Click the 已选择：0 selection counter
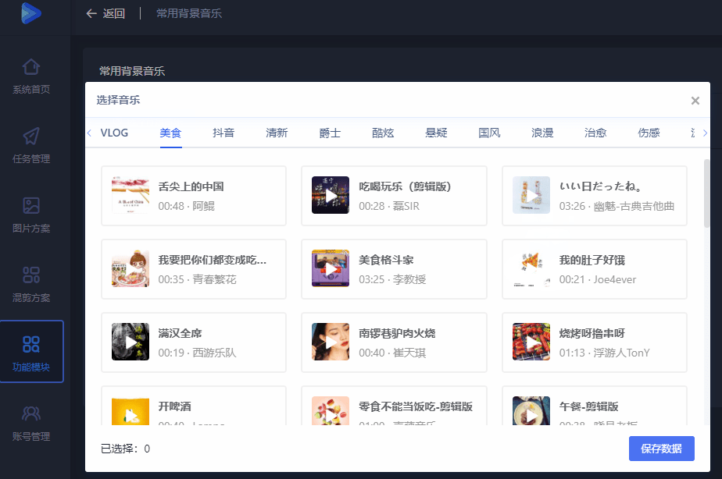This screenshot has width=722, height=479. pos(125,449)
